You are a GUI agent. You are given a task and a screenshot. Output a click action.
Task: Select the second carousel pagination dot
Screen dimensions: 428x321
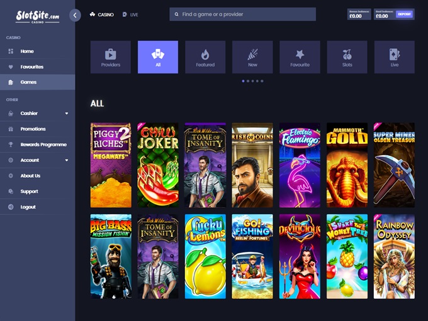[248, 81]
